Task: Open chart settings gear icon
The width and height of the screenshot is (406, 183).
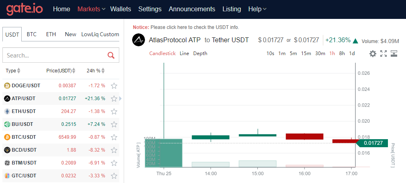Action: click(x=373, y=53)
